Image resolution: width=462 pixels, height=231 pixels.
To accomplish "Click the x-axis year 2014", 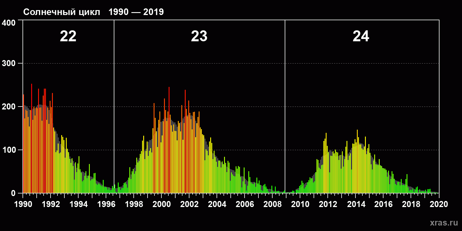I will [356, 204].
